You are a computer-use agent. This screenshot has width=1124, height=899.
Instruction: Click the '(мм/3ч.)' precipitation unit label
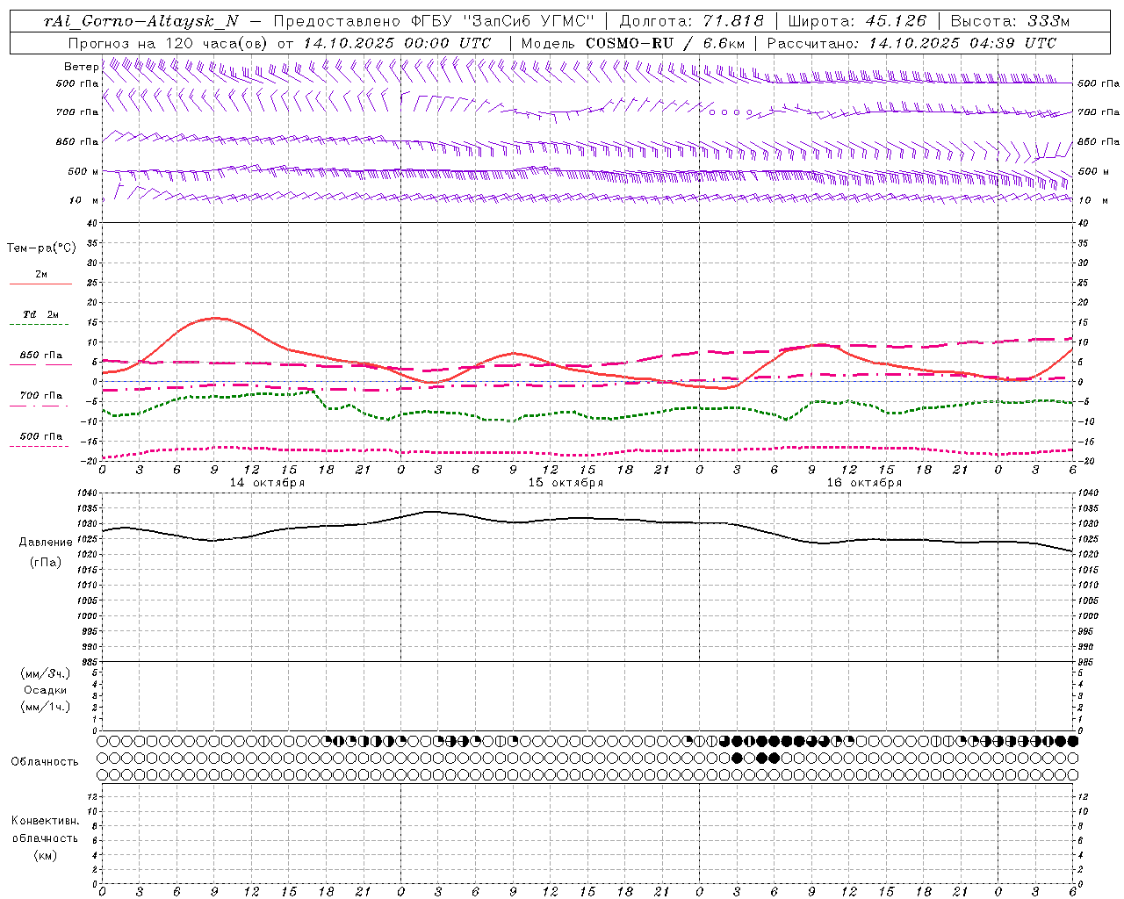(x=46, y=673)
